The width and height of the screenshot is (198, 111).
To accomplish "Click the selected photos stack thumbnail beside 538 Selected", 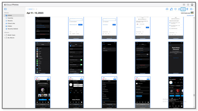I will pyautogui.click(x=192, y=13).
